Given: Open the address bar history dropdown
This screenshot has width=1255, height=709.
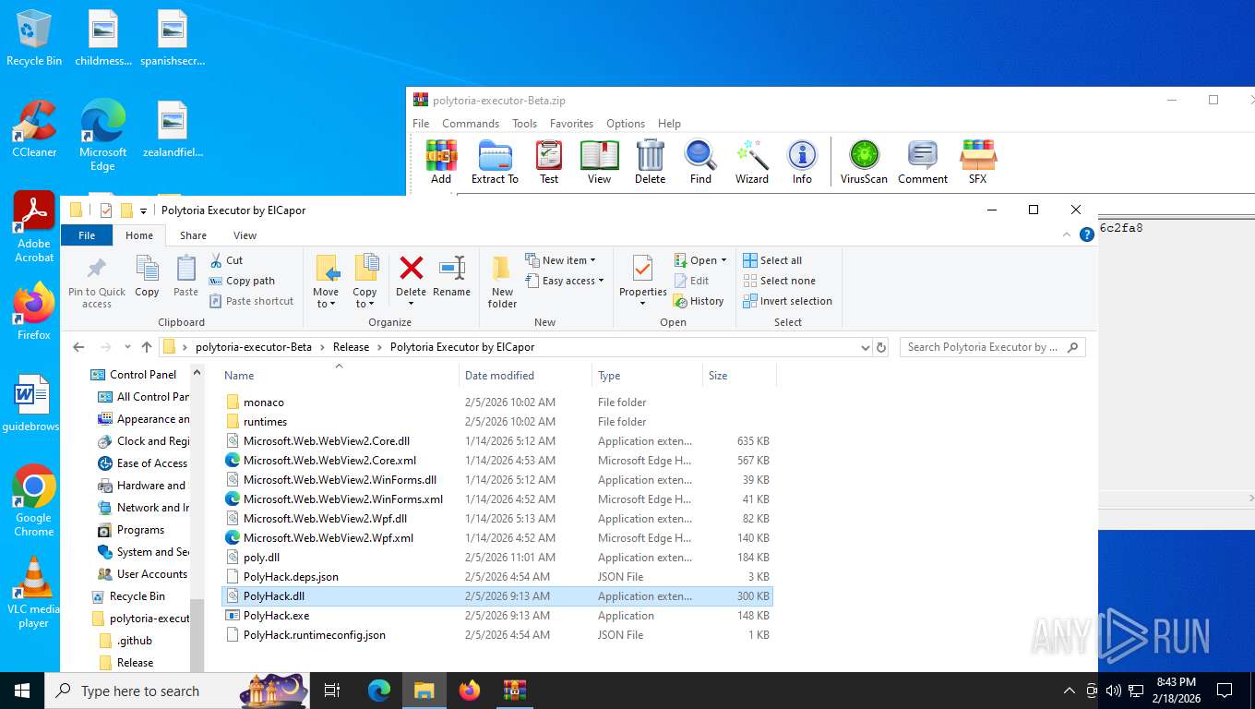Looking at the screenshot, I should click(x=865, y=347).
